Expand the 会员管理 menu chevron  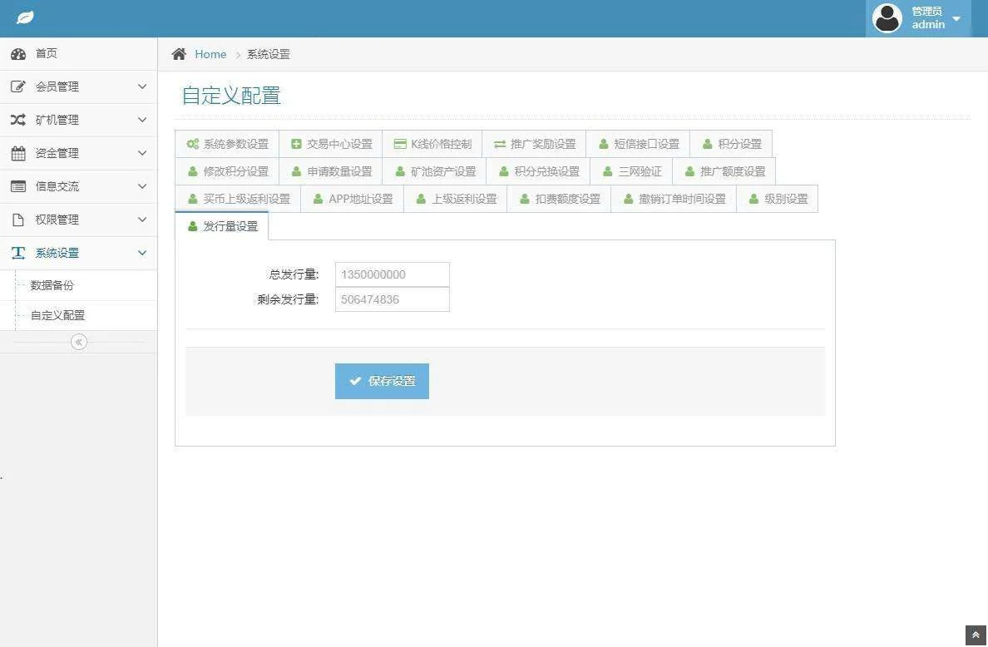pyautogui.click(x=142, y=86)
